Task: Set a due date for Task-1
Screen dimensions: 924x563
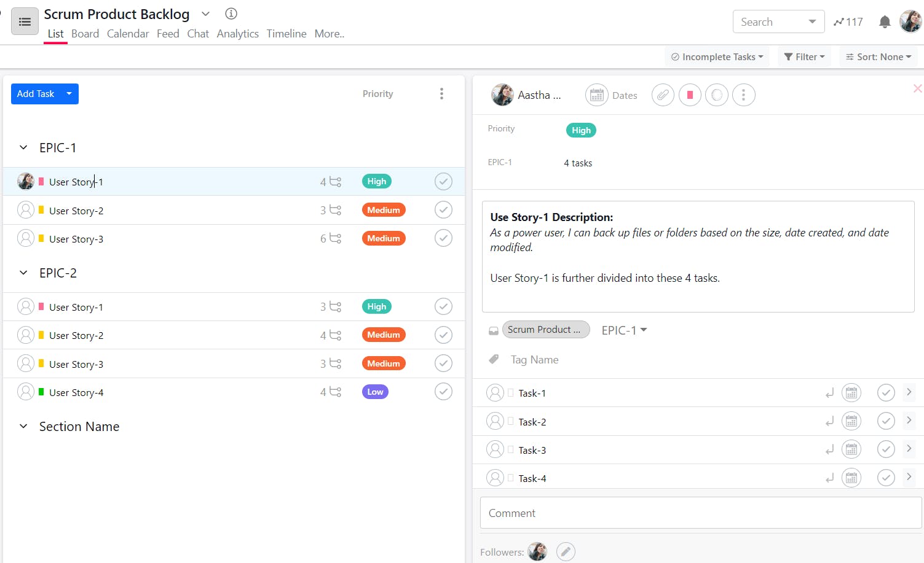Action: pyautogui.click(x=851, y=393)
